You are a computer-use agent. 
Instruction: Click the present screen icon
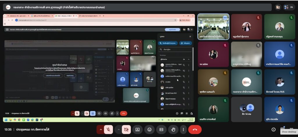click(137, 129)
